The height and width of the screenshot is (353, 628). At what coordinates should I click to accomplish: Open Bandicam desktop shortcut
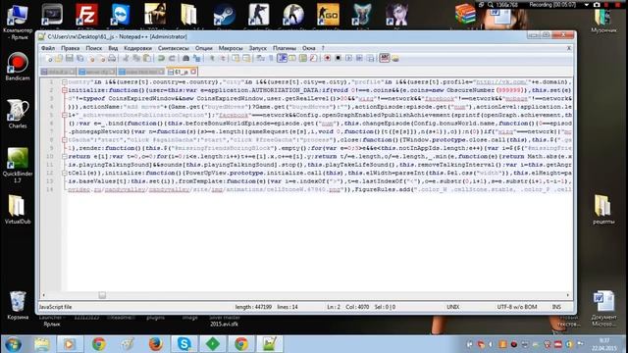(18, 67)
